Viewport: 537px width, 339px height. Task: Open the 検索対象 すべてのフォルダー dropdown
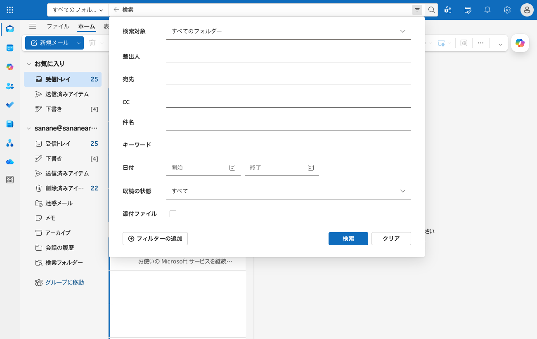289,31
